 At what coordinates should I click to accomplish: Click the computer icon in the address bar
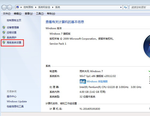click(x=18, y=7)
